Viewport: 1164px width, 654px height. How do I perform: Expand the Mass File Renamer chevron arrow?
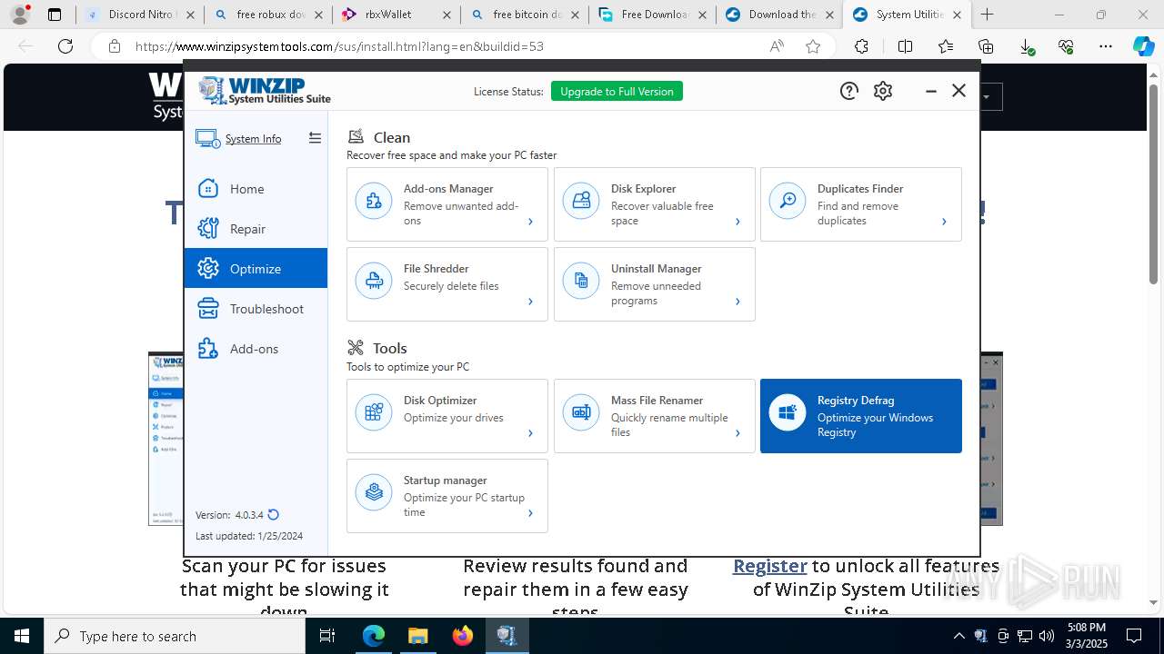click(x=738, y=433)
